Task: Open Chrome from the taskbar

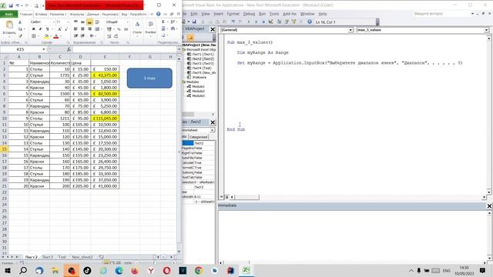Action: 199,270
